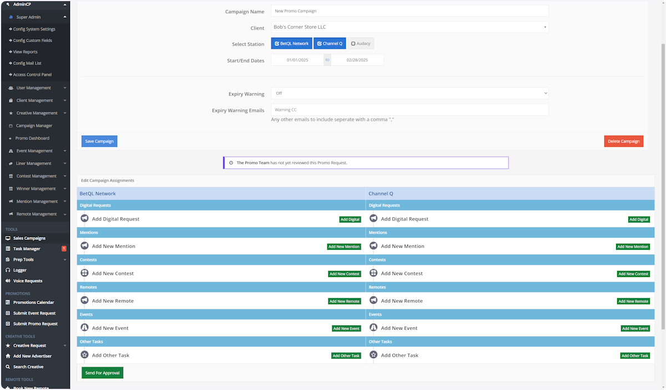666x390 pixels.
Task: Click the Campaign Name input field
Action: [410, 11]
